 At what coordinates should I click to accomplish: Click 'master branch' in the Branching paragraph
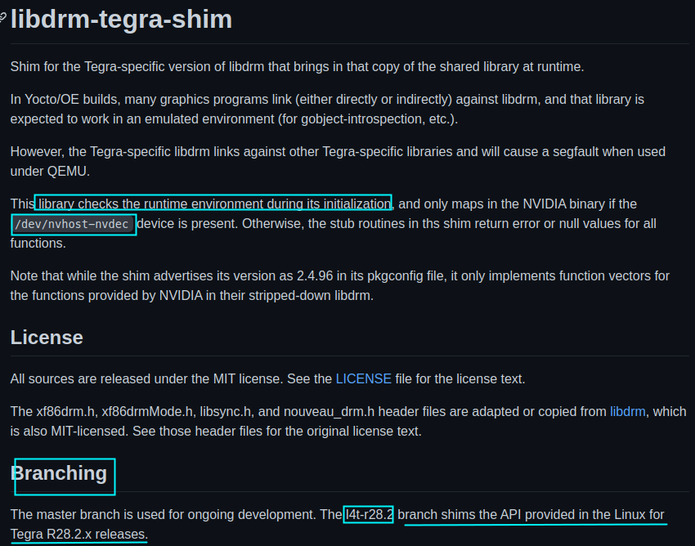click(78, 515)
